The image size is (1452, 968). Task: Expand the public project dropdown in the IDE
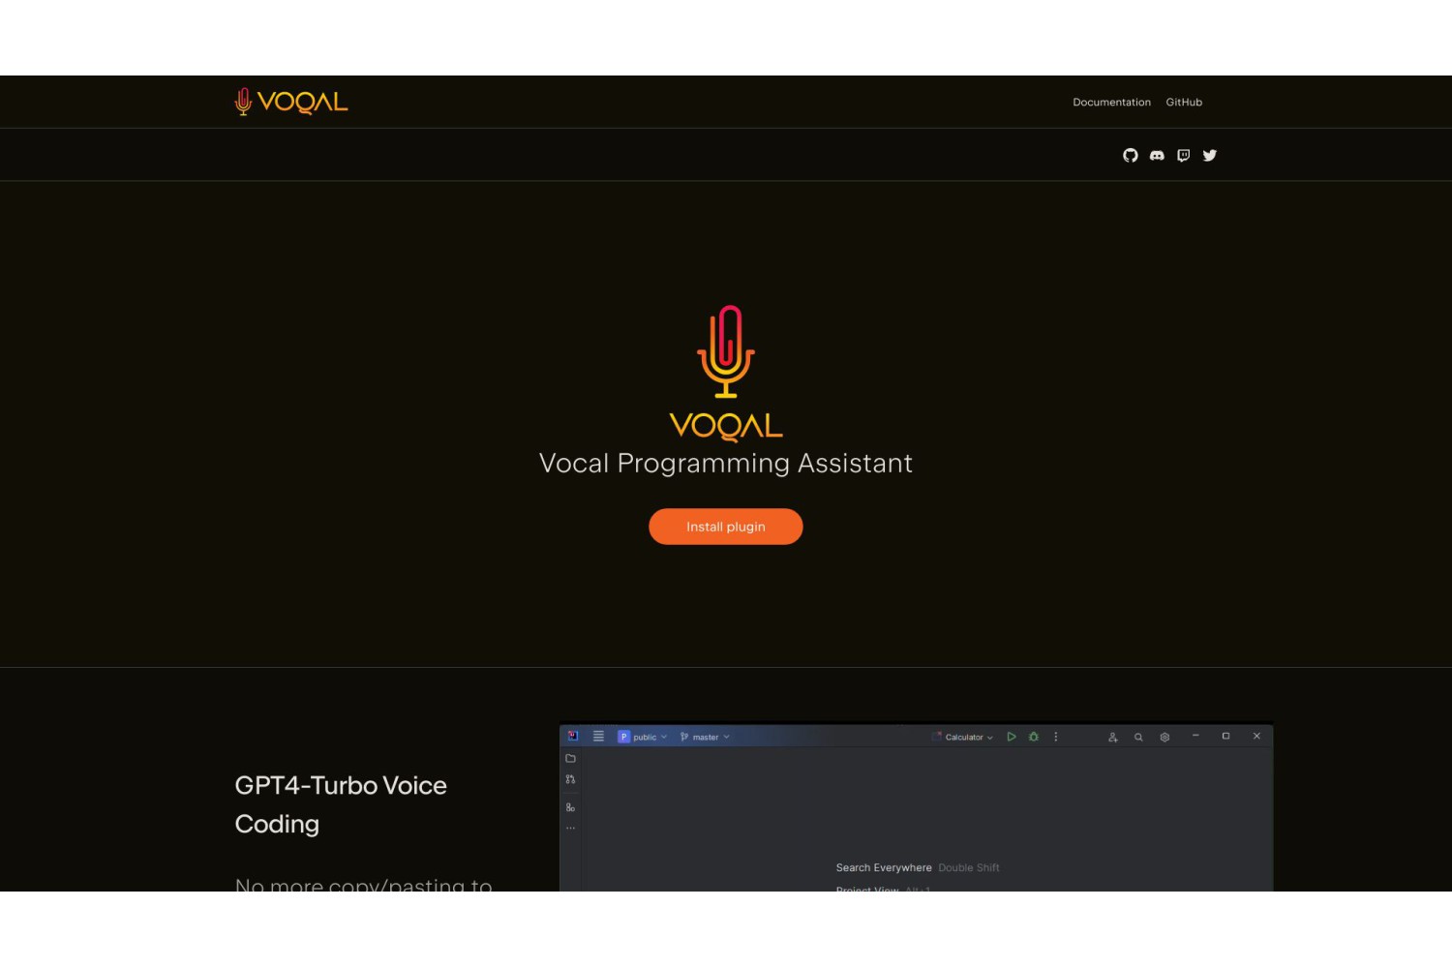click(643, 737)
